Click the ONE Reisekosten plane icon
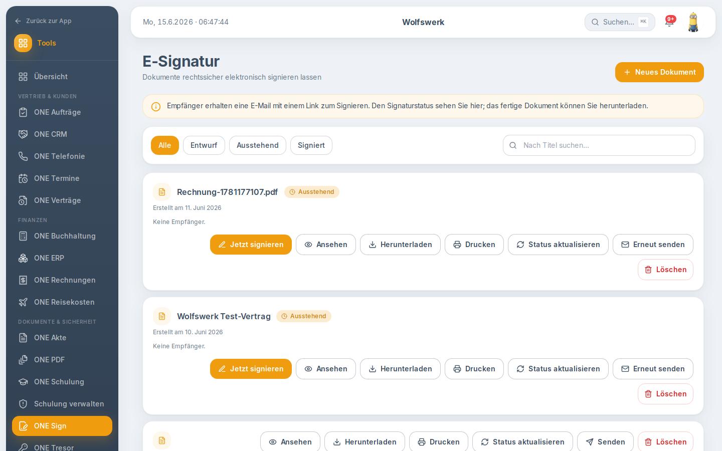This screenshot has height=451, width=722. 23,302
